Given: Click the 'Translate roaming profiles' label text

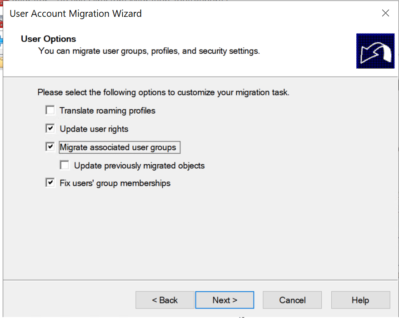Looking at the screenshot, I should coord(107,111).
